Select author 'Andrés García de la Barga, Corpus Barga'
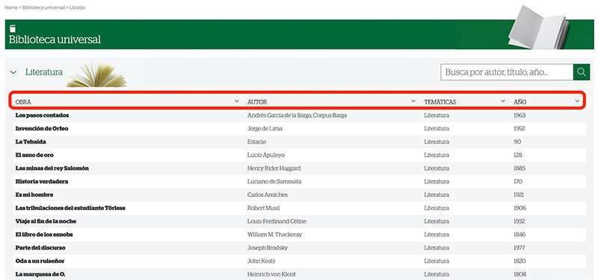The height and width of the screenshot is (280, 598). tap(297, 116)
